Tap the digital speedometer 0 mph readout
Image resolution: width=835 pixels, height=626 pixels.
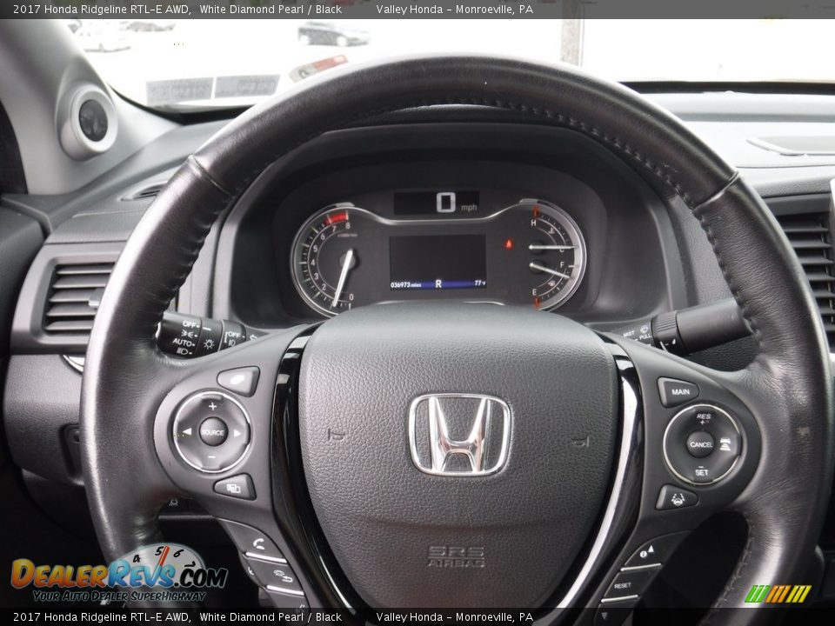pyautogui.click(x=456, y=203)
